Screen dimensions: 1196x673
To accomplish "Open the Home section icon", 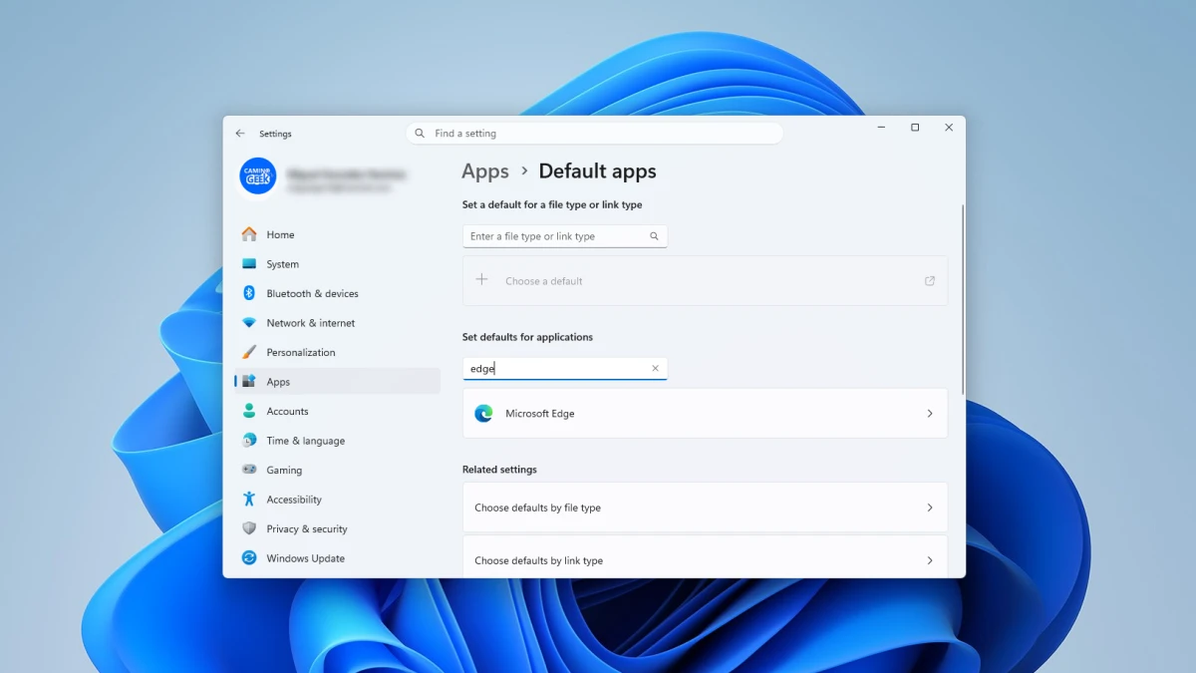I will (x=249, y=234).
